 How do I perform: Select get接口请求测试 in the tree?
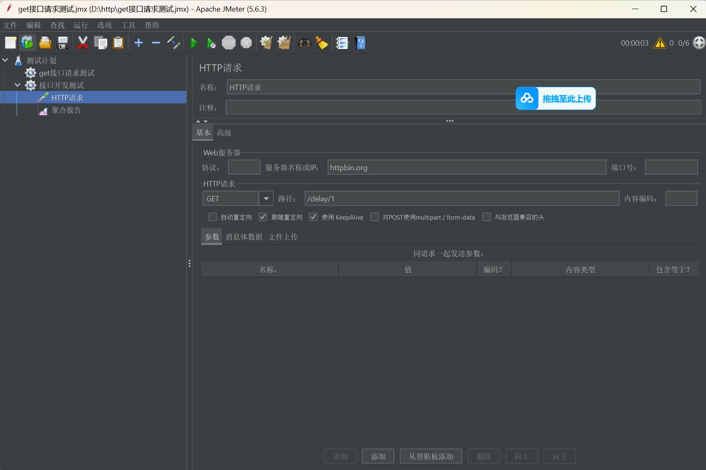(67, 73)
